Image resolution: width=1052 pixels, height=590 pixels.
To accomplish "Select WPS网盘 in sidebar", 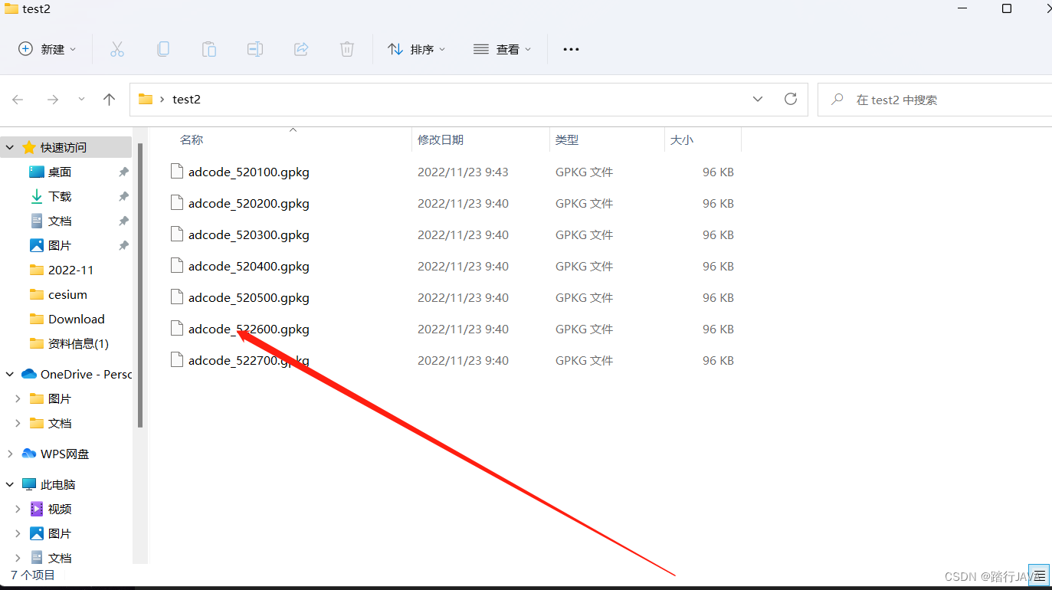I will click(x=64, y=454).
